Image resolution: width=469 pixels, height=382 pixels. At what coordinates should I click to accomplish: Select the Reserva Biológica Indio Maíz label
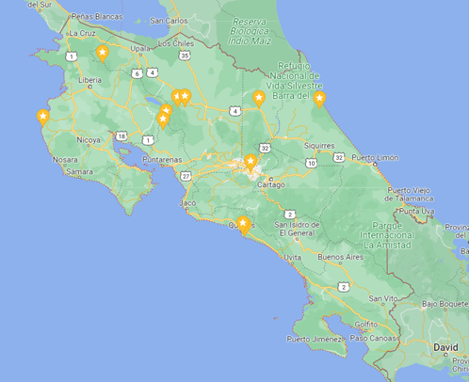click(250, 31)
